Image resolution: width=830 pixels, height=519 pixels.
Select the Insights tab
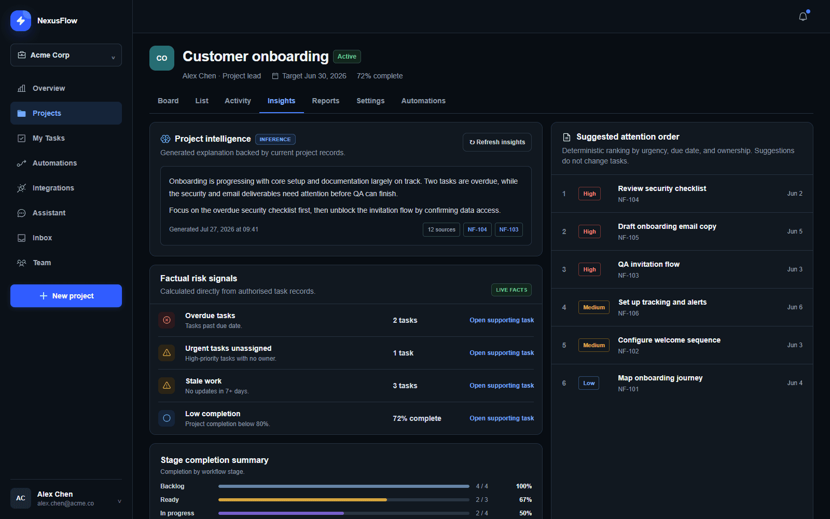click(x=281, y=101)
